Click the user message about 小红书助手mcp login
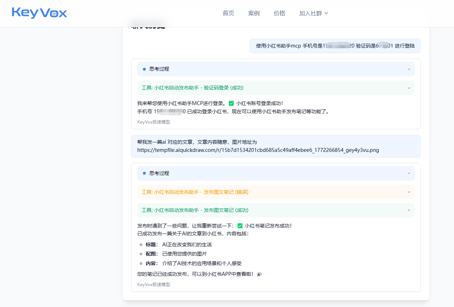 pos(335,46)
